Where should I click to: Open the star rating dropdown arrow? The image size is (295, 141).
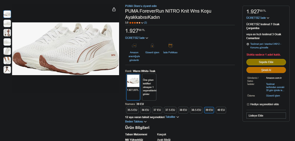(142, 23)
